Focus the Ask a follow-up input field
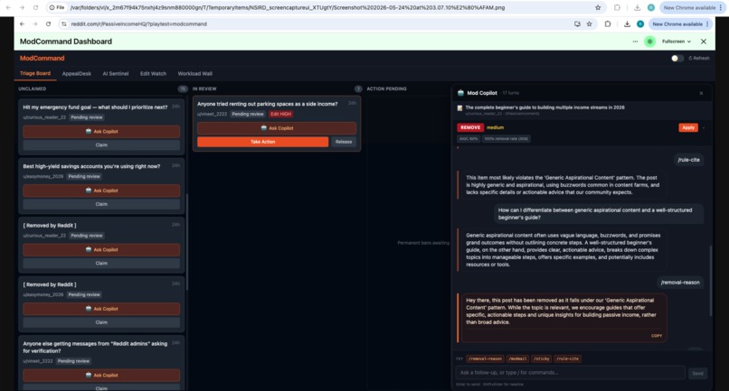This screenshot has height=391, width=729. (x=570, y=373)
